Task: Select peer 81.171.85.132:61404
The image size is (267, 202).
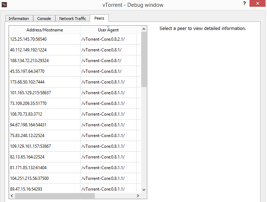Action: [45, 168]
